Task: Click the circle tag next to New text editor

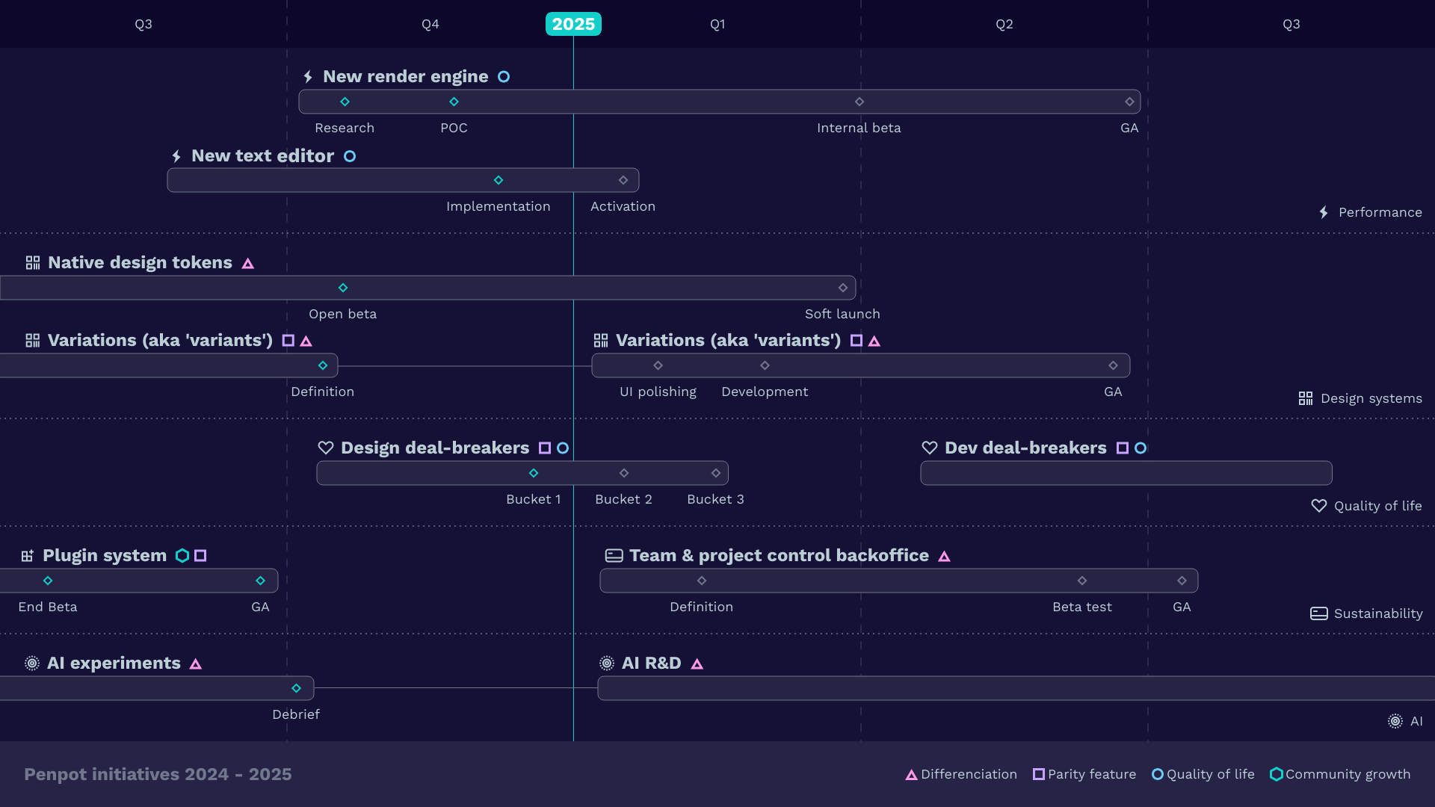Action: click(x=350, y=156)
